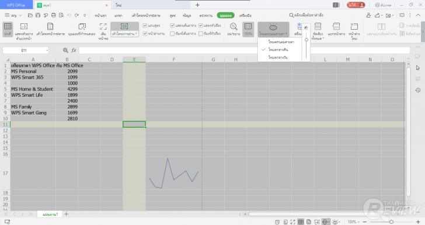Open the Name Box dropdown showing E11

coord(47,50)
